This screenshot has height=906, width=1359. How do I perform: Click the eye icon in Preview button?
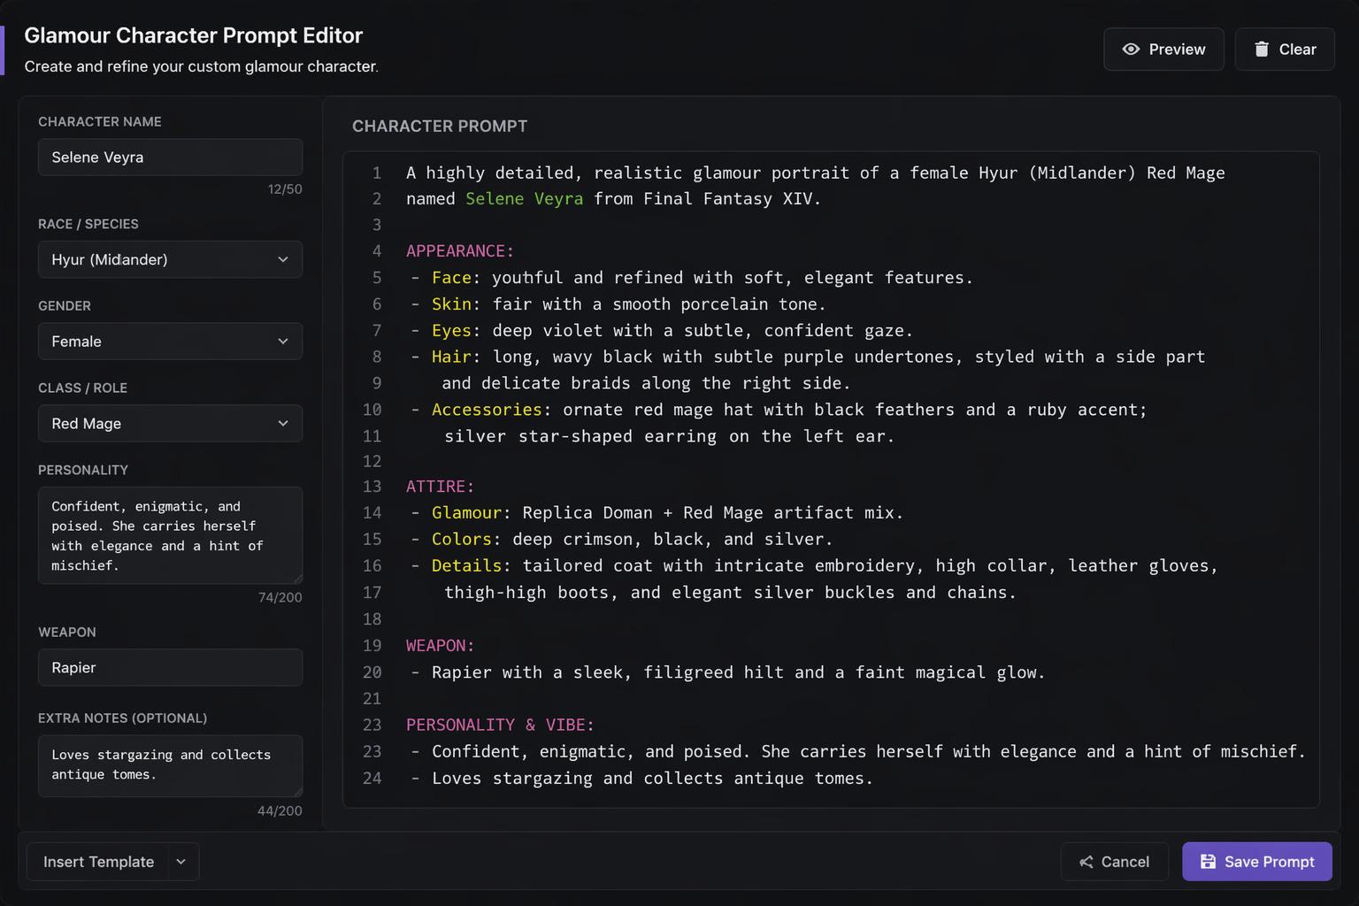(x=1131, y=50)
